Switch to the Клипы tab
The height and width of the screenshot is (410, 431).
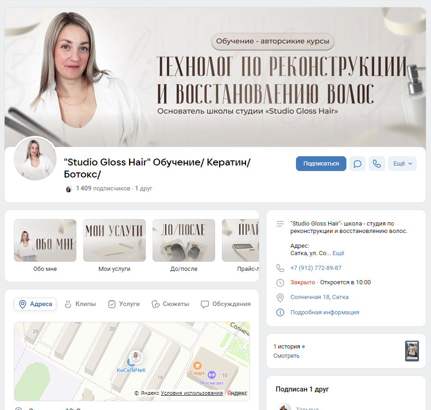pos(80,304)
